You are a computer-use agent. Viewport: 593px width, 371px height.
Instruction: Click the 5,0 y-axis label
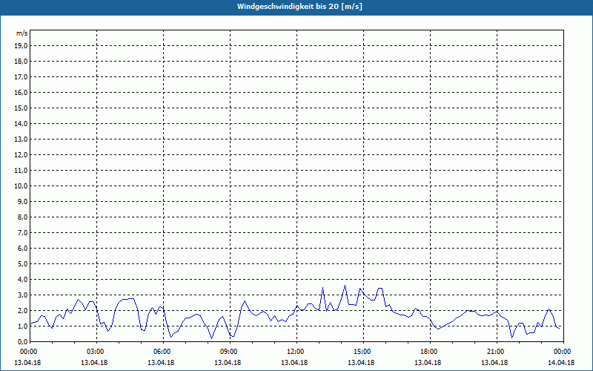(22, 264)
